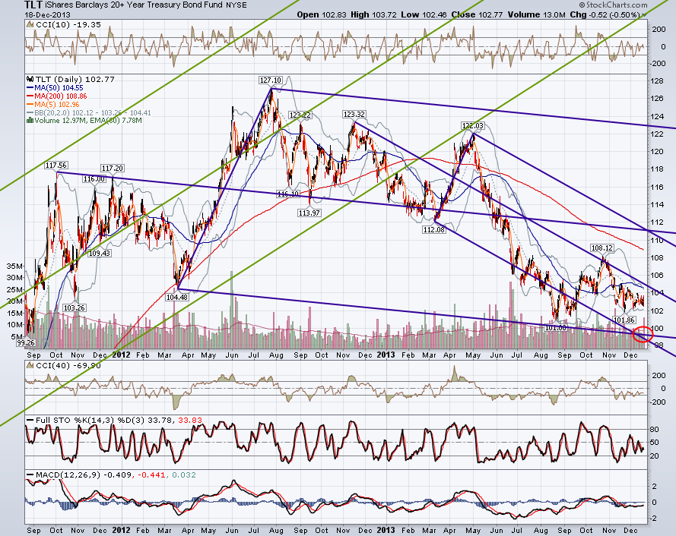Click the 'Open 102.83' value

tap(321, 14)
